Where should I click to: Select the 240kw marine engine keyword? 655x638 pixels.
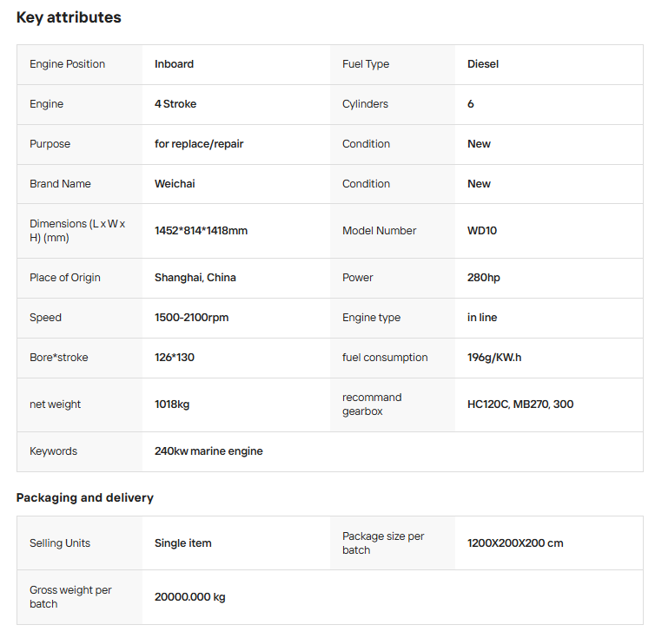coord(208,451)
